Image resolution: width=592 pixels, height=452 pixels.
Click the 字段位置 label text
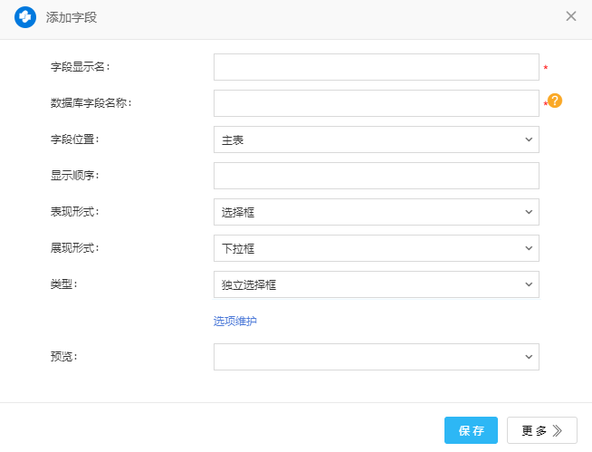74,139
